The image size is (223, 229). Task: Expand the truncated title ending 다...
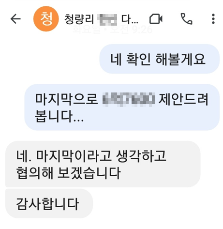(x=130, y=19)
